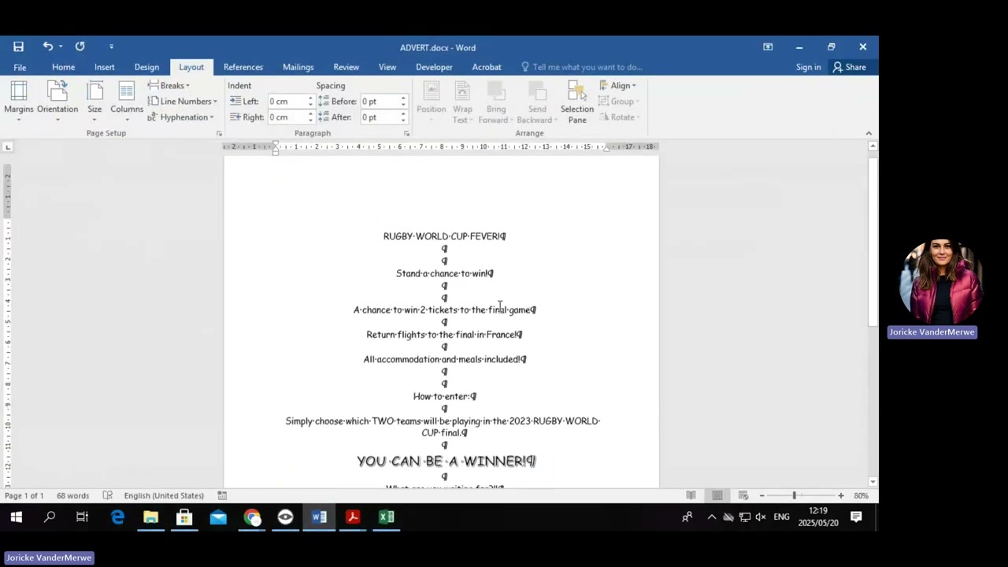Open the Selection Pane

[x=577, y=102]
